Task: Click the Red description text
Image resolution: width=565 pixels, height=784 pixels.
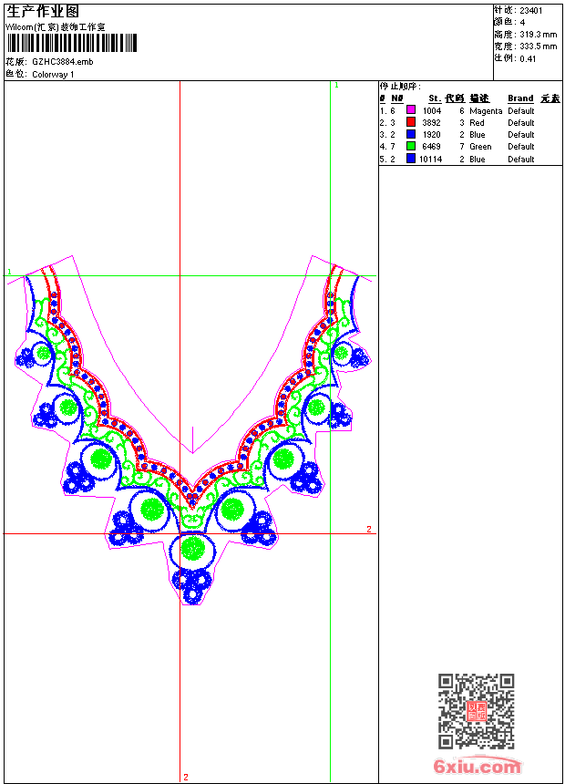Action: coord(477,123)
